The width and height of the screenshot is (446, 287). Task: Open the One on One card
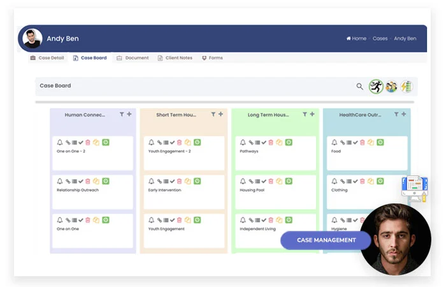click(x=93, y=231)
